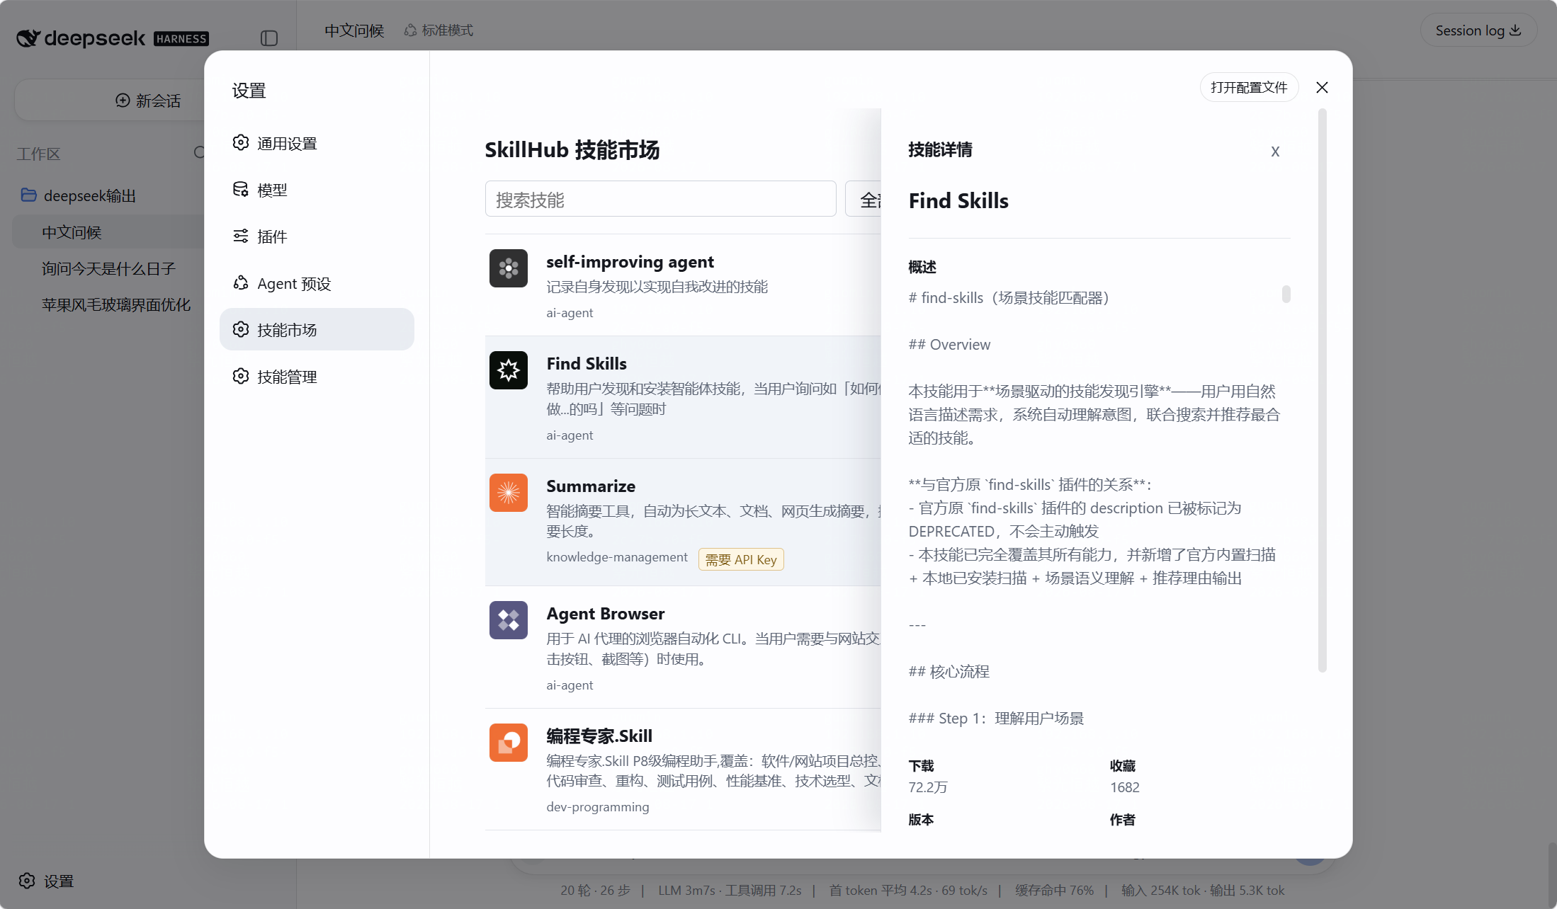The height and width of the screenshot is (909, 1557).
Task: Select the 中文问候 conversation
Action: [108, 232]
